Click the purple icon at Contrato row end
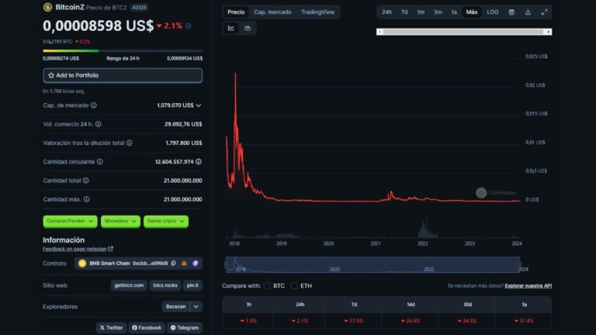The image size is (596, 335). 196,263
